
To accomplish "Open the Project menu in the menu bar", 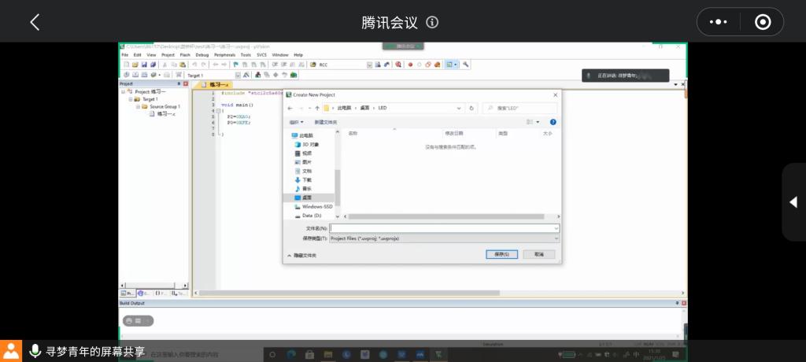I will pyautogui.click(x=168, y=55).
